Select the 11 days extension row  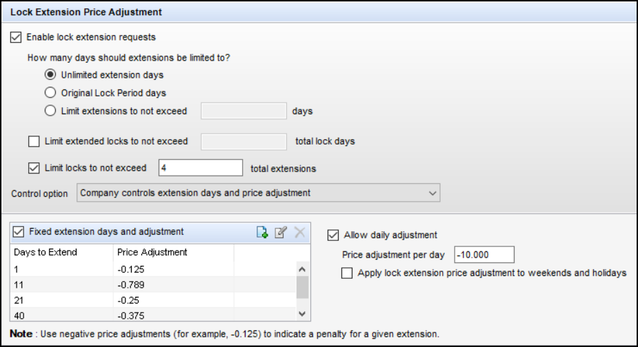click(153, 285)
